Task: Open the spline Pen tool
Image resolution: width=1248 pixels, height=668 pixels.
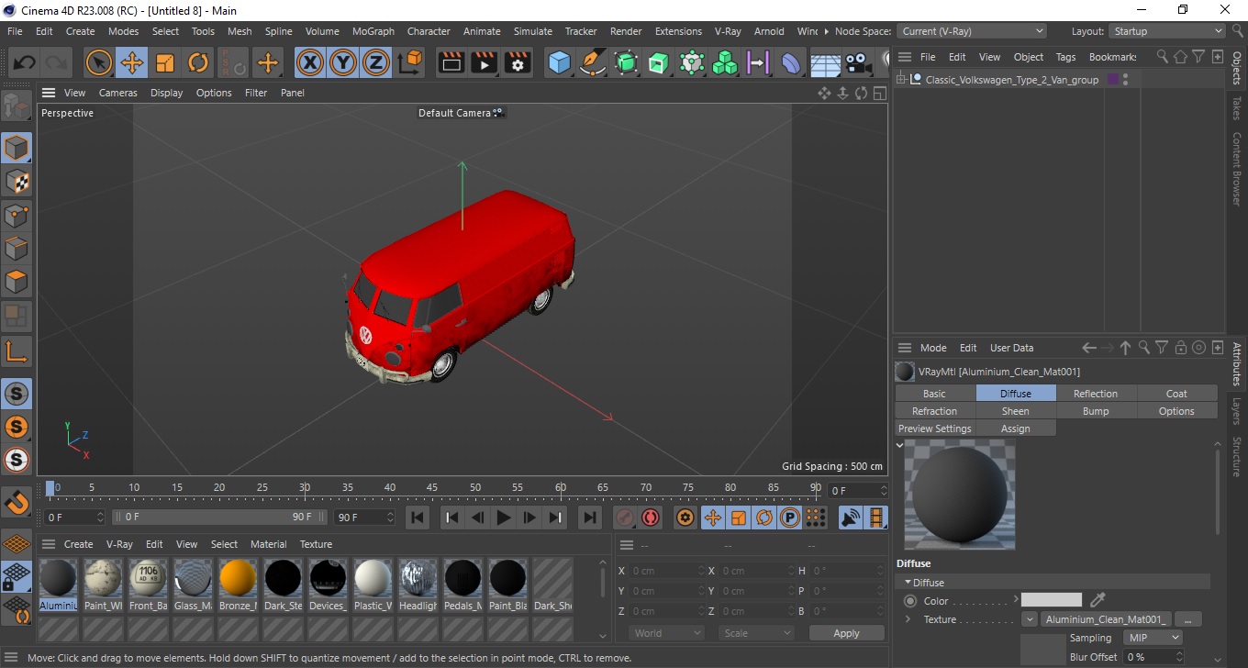Action: click(593, 62)
